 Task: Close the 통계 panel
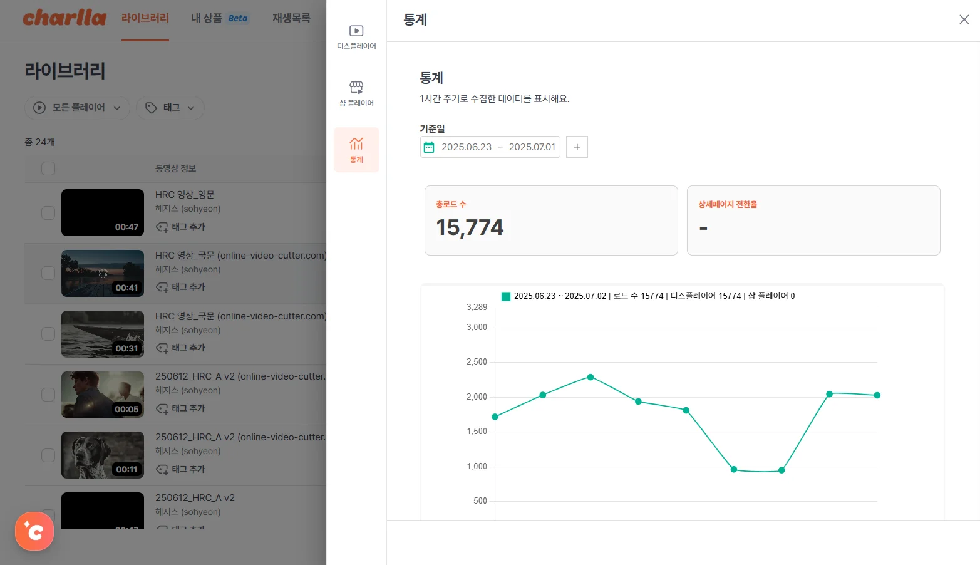pos(964,19)
